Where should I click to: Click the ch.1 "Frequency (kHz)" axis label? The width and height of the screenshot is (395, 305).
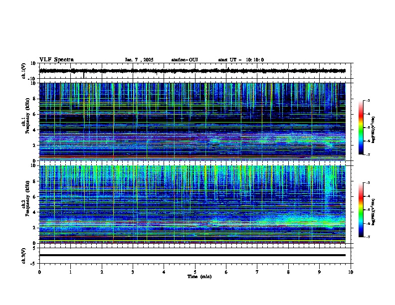(27, 116)
